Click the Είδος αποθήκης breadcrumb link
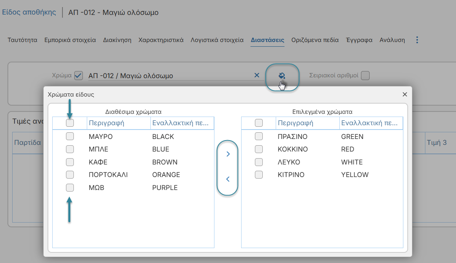This screenshot has width=456, height=263. pos(29,12)
